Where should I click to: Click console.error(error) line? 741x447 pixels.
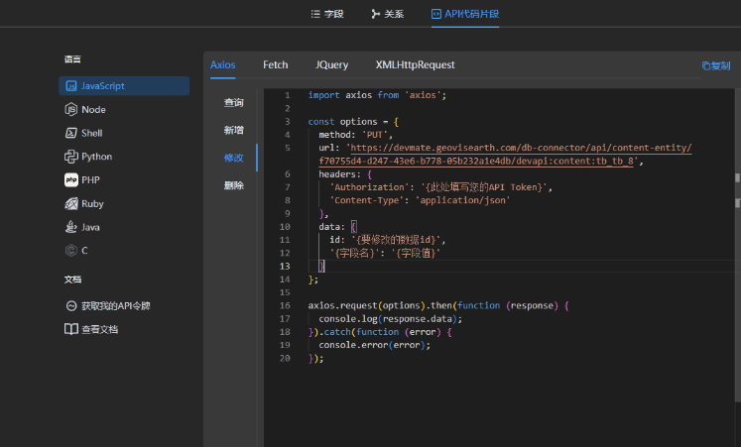374,345
